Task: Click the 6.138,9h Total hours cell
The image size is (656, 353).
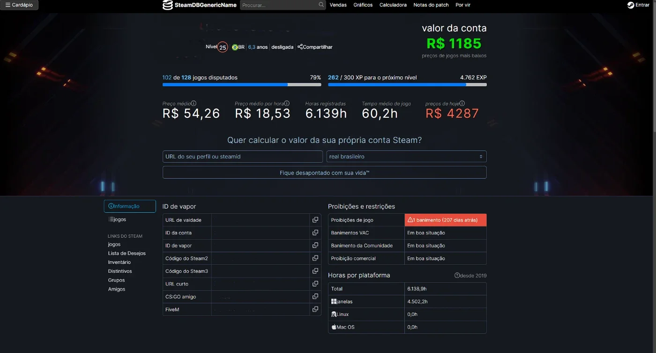Action: [x=446, y=289]
